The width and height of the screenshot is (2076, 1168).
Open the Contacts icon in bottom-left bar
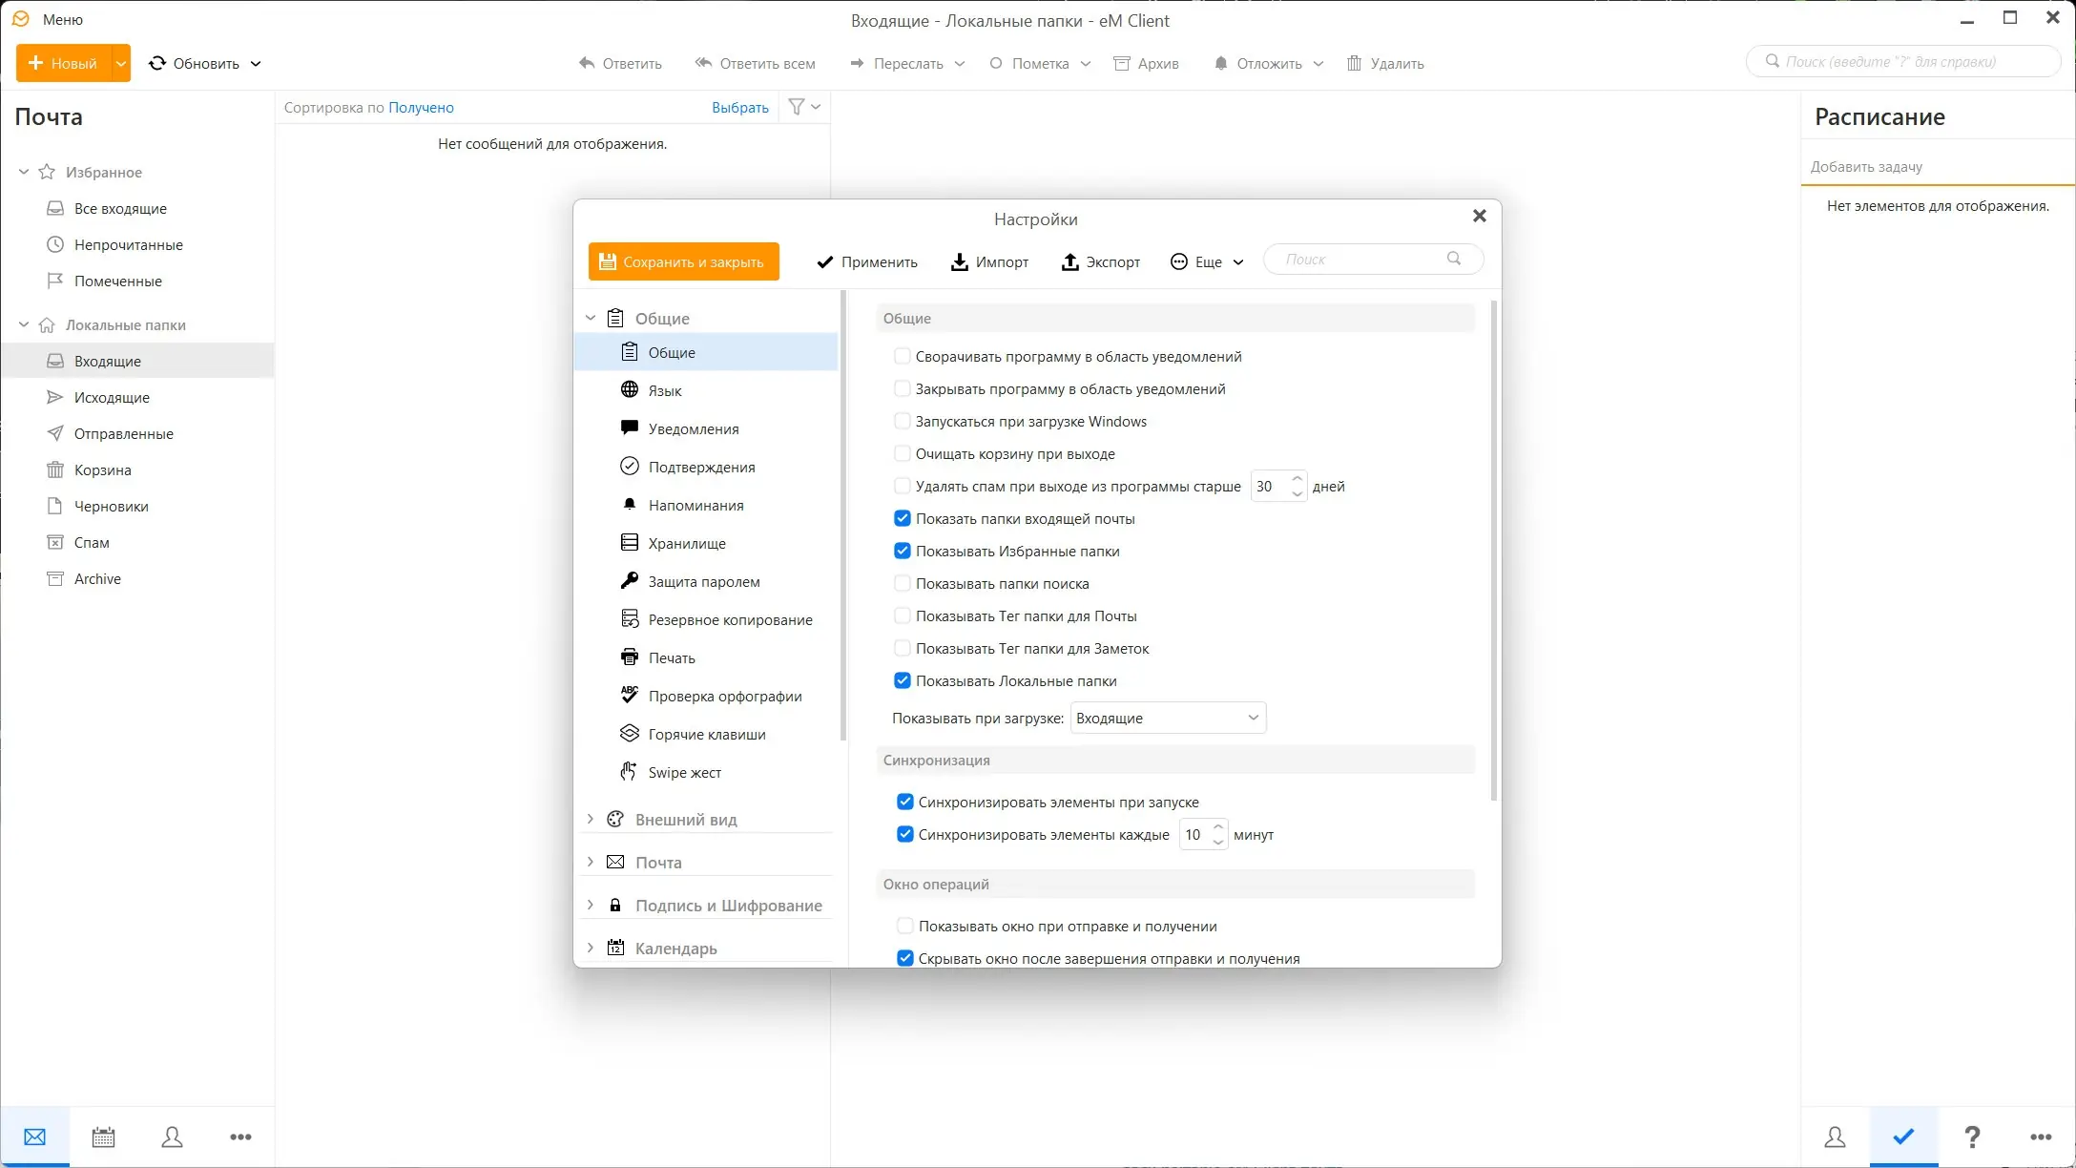(x=172, y=1137)
